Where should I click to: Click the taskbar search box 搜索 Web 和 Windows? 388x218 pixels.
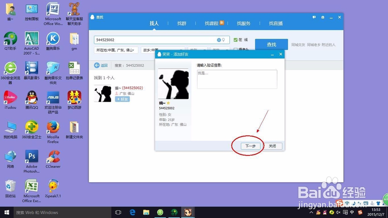pyautogui.click(x=62, y=212)
